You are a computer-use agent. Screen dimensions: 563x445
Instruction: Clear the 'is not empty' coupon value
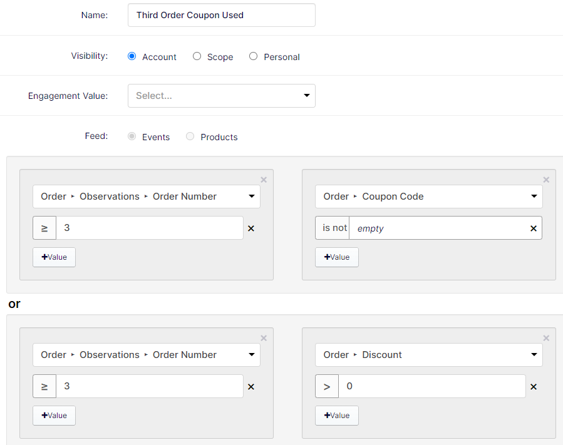(533, 228)
